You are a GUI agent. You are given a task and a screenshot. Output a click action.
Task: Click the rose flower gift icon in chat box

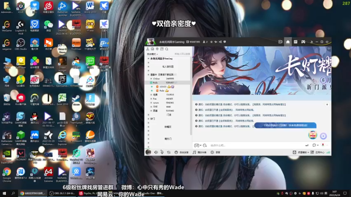[x=322, y=145]
